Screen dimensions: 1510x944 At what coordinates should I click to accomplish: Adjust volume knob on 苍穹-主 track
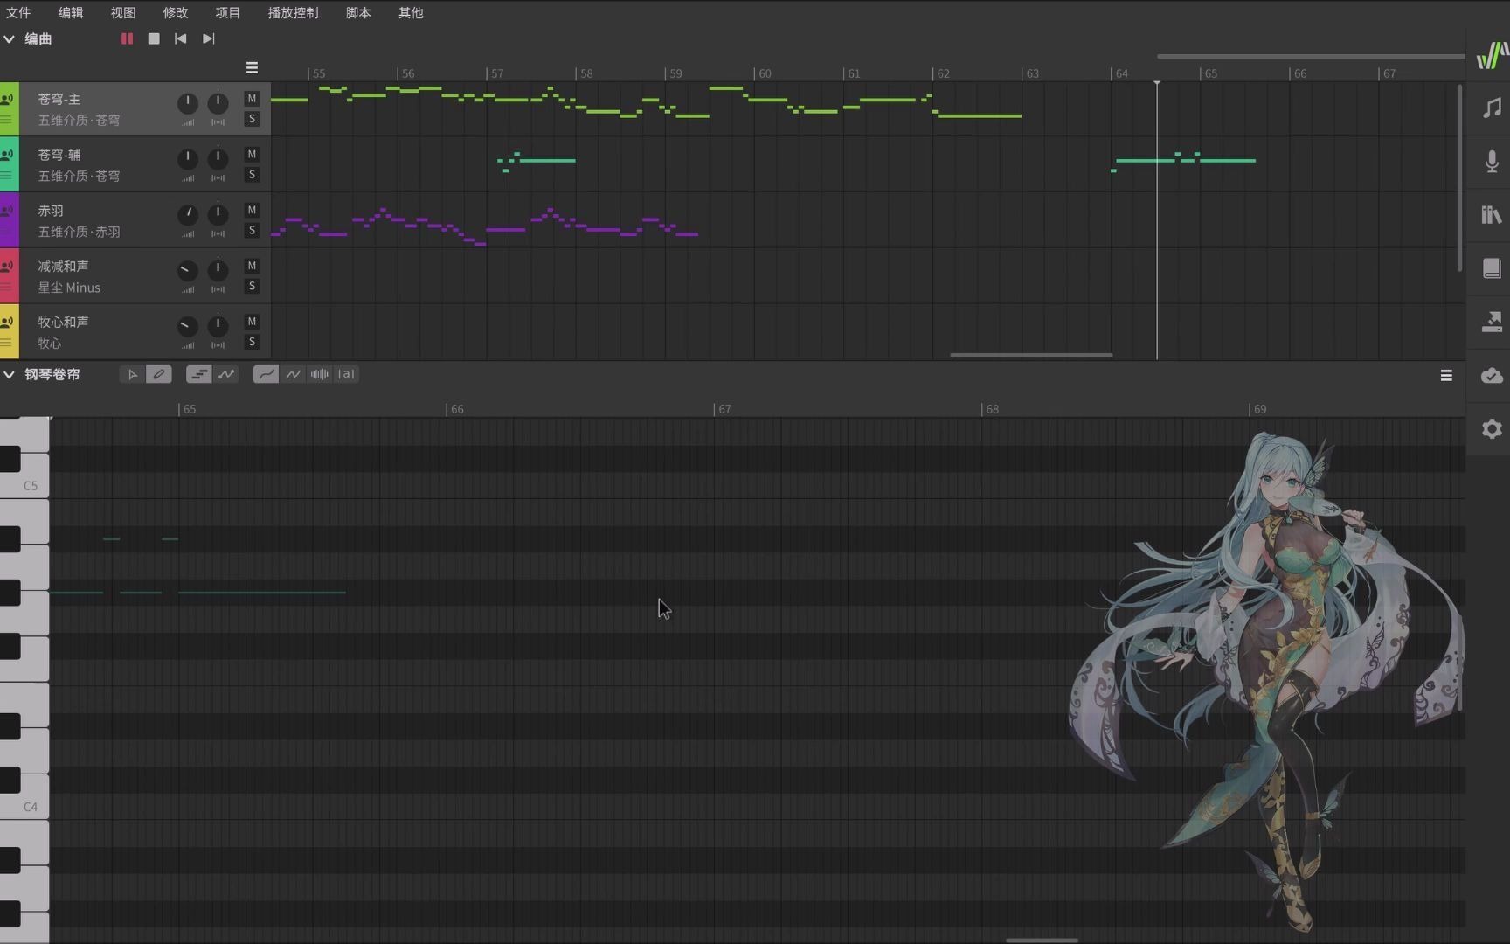click(188, 103)
